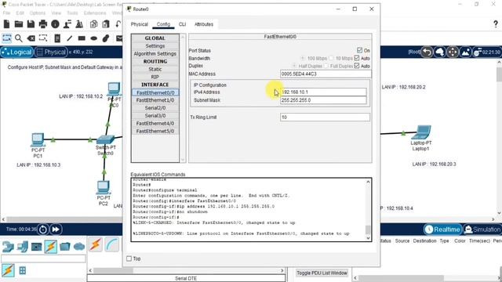Screen dimensions: 502x282
Task: Switch to the Config tab in Router0
Action: 163,24
